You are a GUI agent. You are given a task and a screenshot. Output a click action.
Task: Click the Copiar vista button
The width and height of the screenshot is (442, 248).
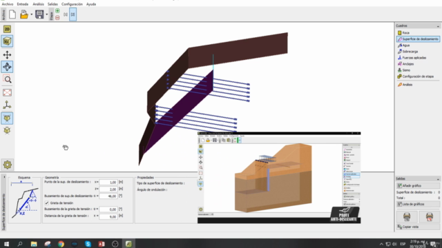418,227
